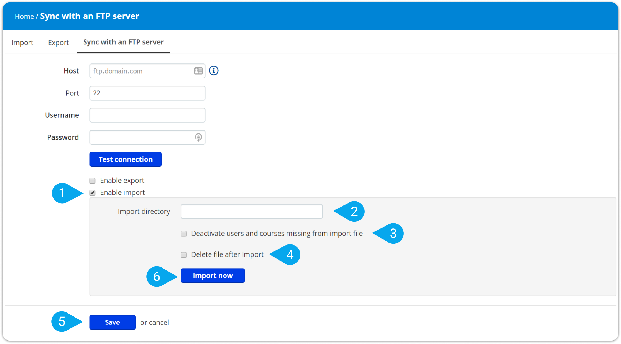Click the cancel link
The height and width of the screenshot is (344, 621).
(x=160, y=322)
